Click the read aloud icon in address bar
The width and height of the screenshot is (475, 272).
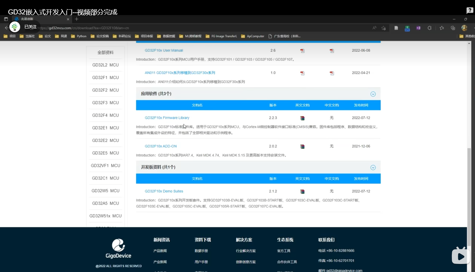click(374, 28)
